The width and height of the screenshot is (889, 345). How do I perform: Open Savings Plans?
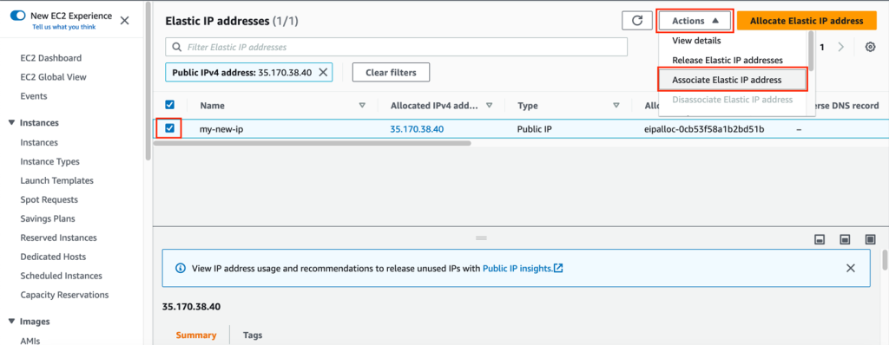pos(48,218)
